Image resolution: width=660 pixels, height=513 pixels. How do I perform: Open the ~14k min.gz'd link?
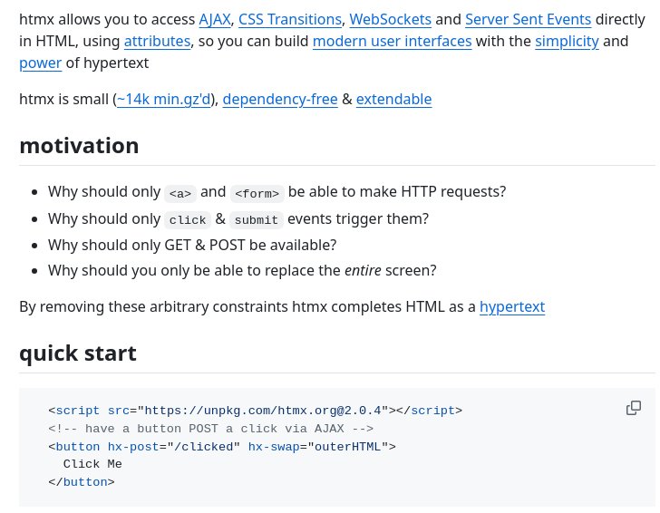[165, 99]
